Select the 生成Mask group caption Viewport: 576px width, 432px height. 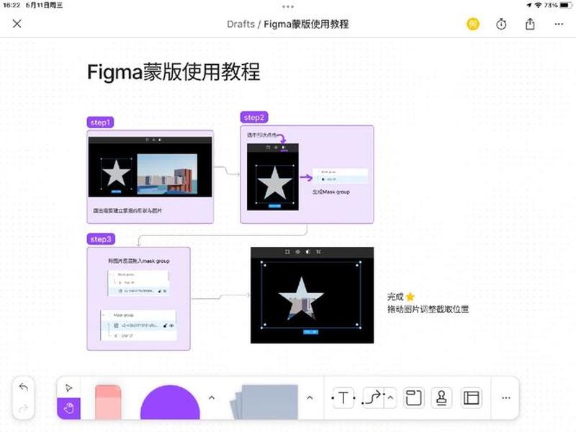click(x=331, y=192)
